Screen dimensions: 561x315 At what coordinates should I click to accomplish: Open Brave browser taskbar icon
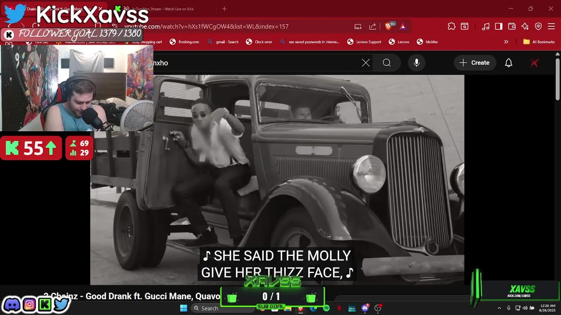coord(300,309)
